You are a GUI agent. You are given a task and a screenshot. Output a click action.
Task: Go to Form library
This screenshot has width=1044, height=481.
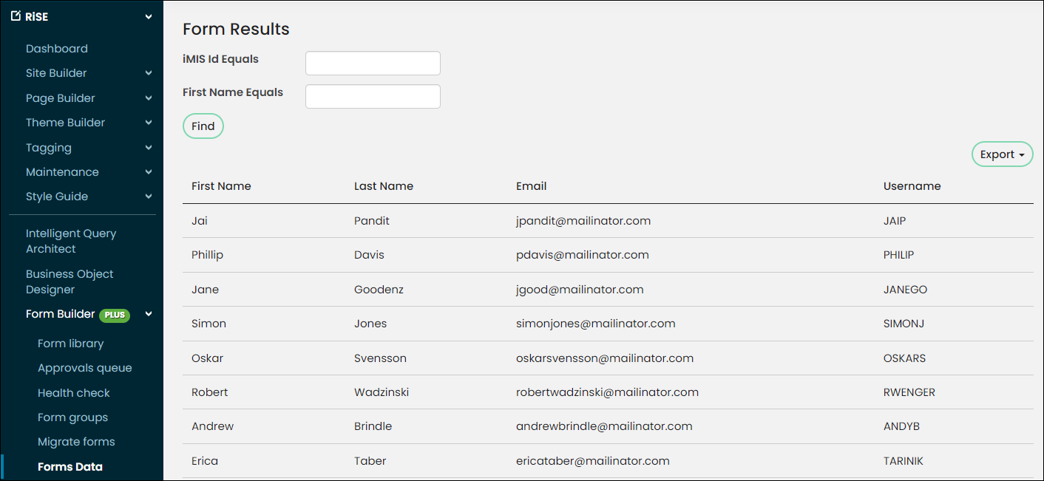point(71,344)
